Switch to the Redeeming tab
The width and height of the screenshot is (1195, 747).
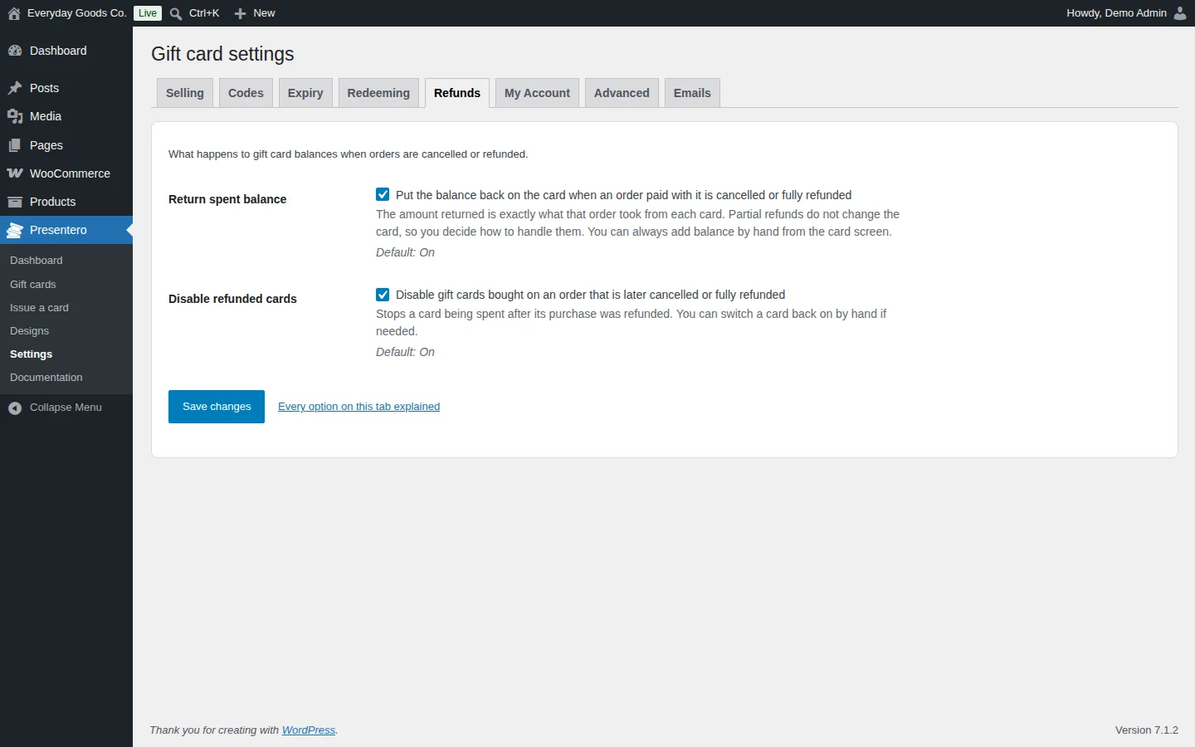pyautogui.click(x=378, y=93)
